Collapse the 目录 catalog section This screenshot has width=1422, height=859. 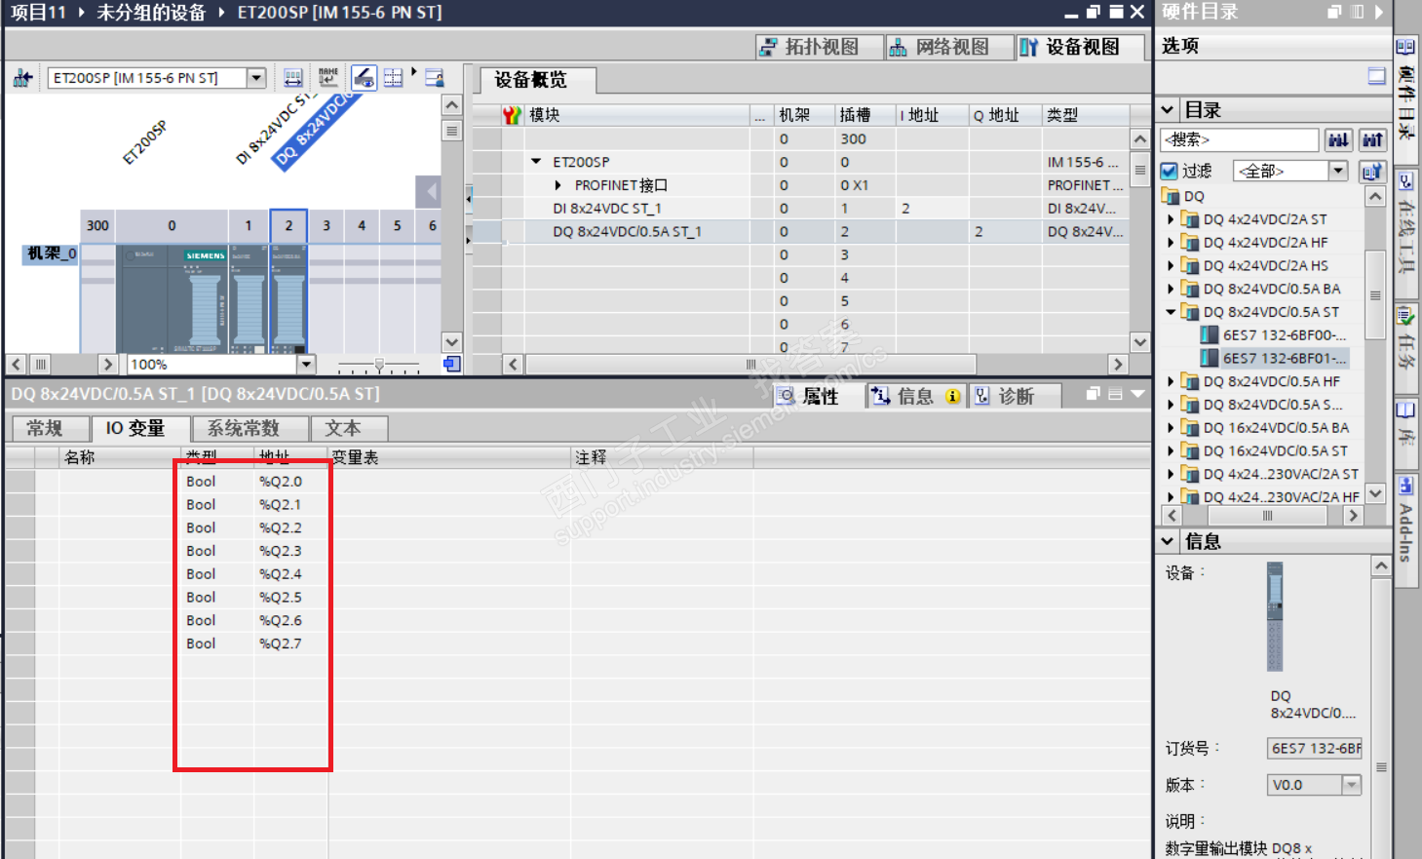pos(1169,110)
